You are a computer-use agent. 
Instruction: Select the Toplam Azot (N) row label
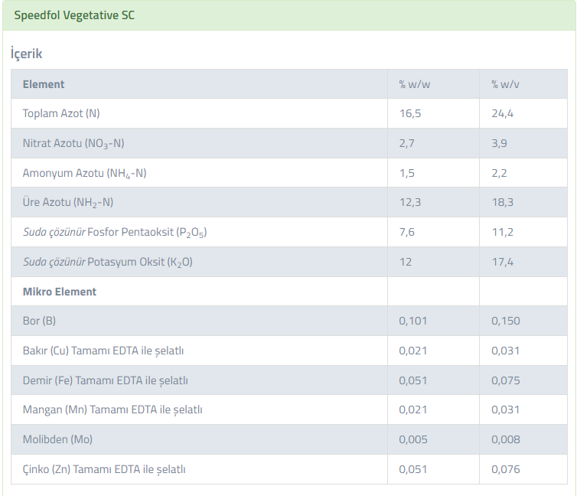(61, 113)
